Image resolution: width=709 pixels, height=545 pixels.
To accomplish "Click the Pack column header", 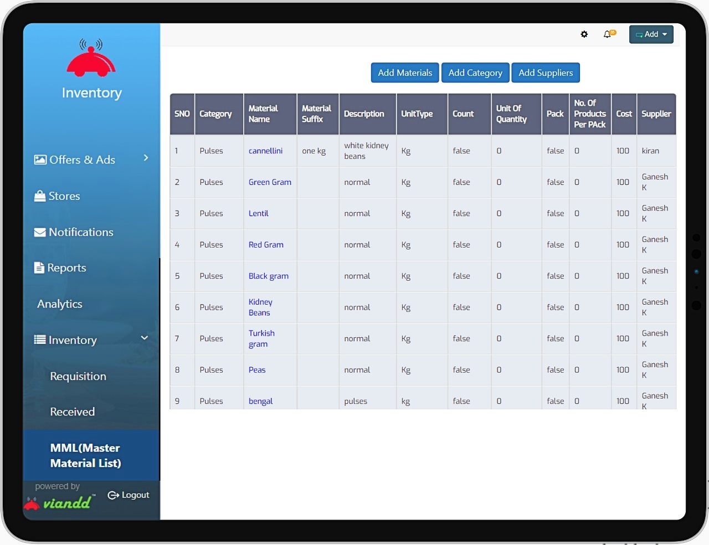I will coord(556,114).
